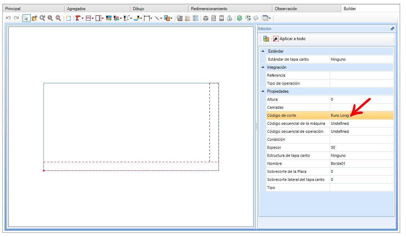Click the zoom in/out magnifier icon
406x237 pixels.
(x=42, y=18)
